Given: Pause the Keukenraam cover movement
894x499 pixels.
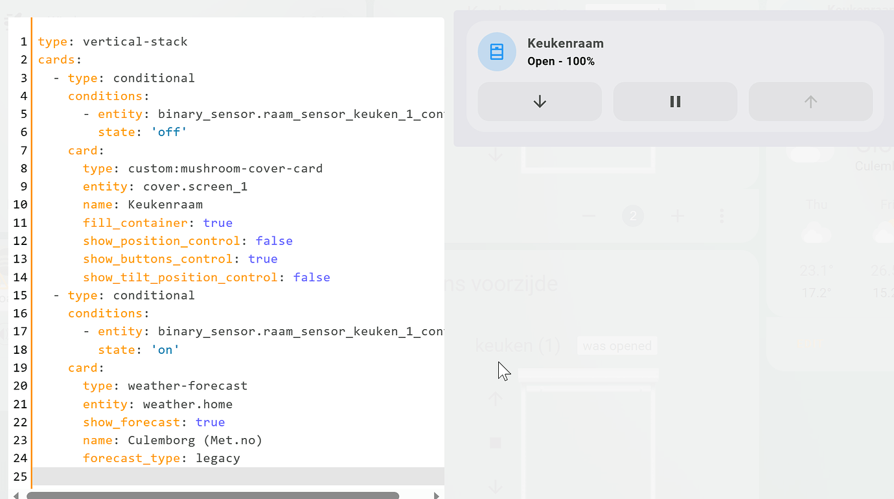Looking at the screenshot, I should (x=675, y=101).
